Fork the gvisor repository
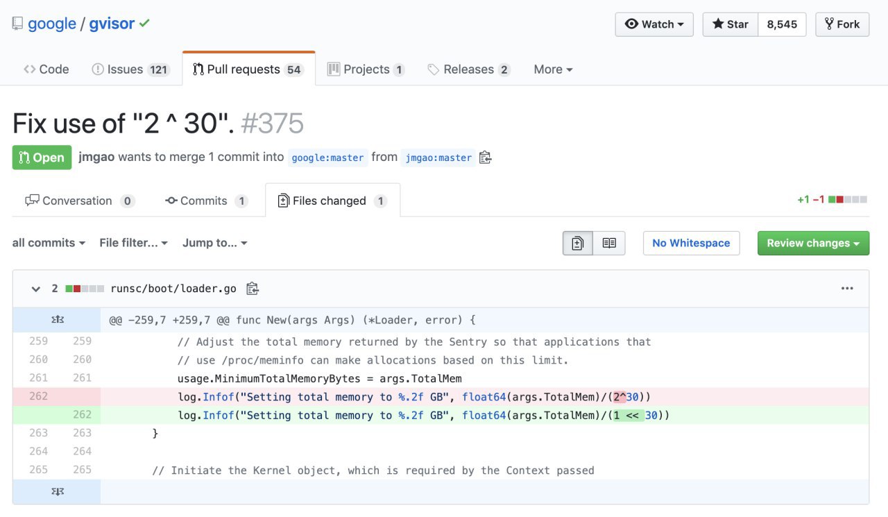Image resolution: width=888 pixels, height=517 pixels. point(842,24)
